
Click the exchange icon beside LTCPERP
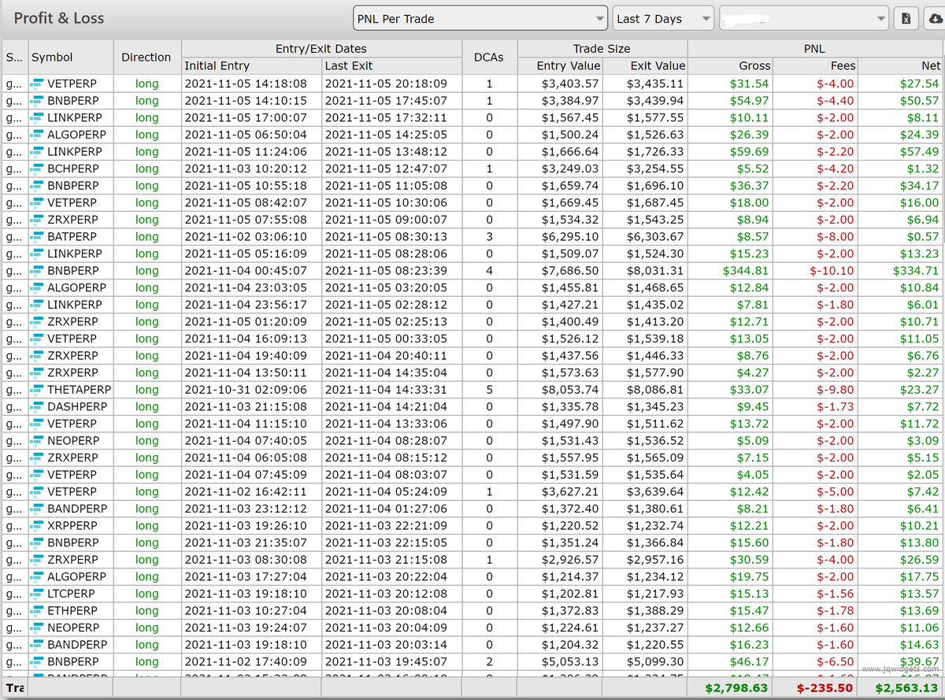pyautogui.click(x=37, y=594)
